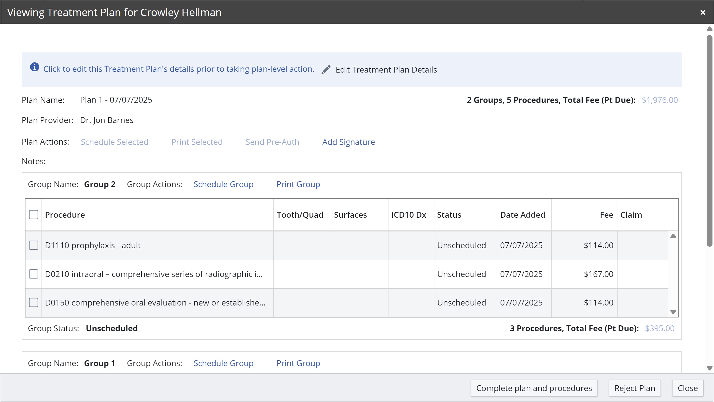Click Complete plan and procedures button
Viewport: 714px width, 402px height.
click(x=534, y=388)
